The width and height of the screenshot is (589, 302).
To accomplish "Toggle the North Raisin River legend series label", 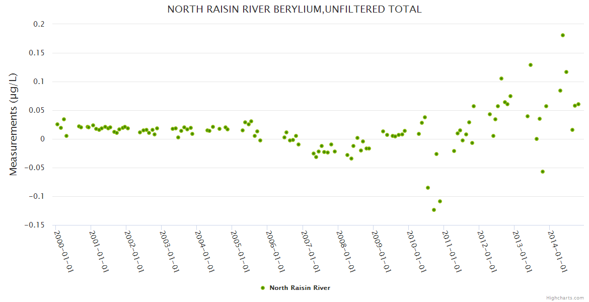I will 300,288.
